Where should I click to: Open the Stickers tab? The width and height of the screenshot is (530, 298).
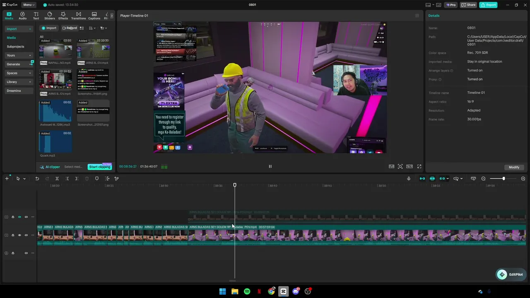pos(50,16)
